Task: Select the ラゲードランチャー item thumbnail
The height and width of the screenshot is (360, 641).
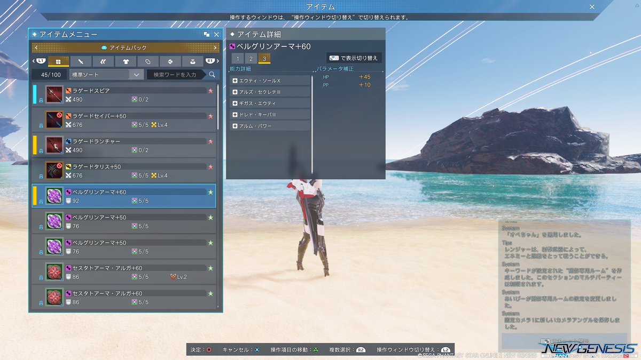Action: (x=54, y=145)
